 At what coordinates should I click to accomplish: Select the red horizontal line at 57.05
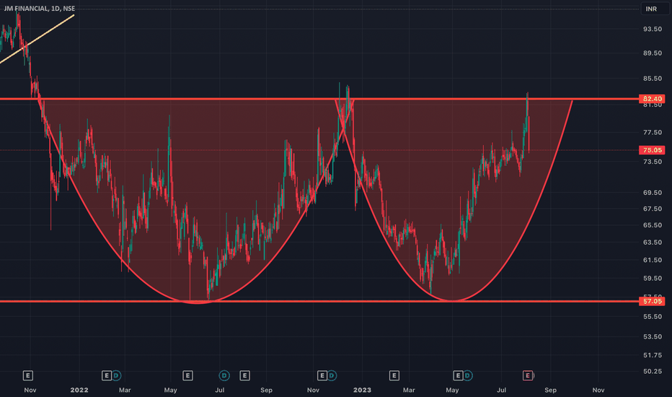[x=319, y=301]
